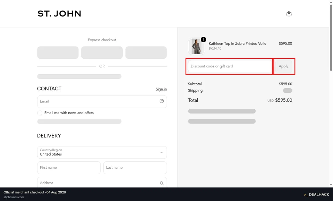
Task: Apply the discount code
Action: (283, 66)
